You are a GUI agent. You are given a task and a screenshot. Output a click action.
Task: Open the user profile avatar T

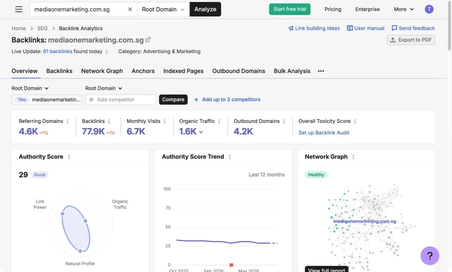tap(429, 9)
